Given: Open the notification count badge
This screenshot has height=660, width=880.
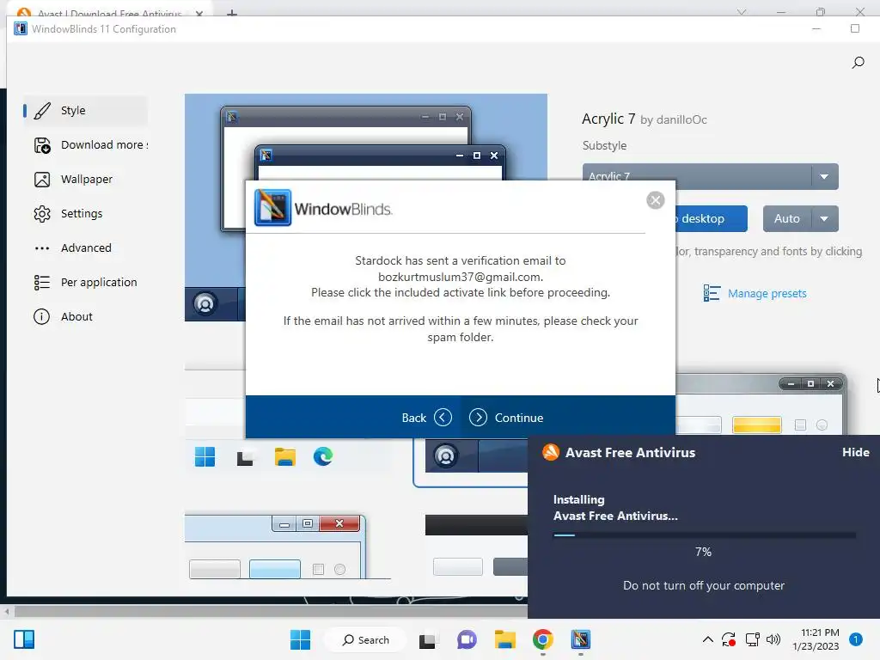Looking at the screenshot, I should pos(856,639).
